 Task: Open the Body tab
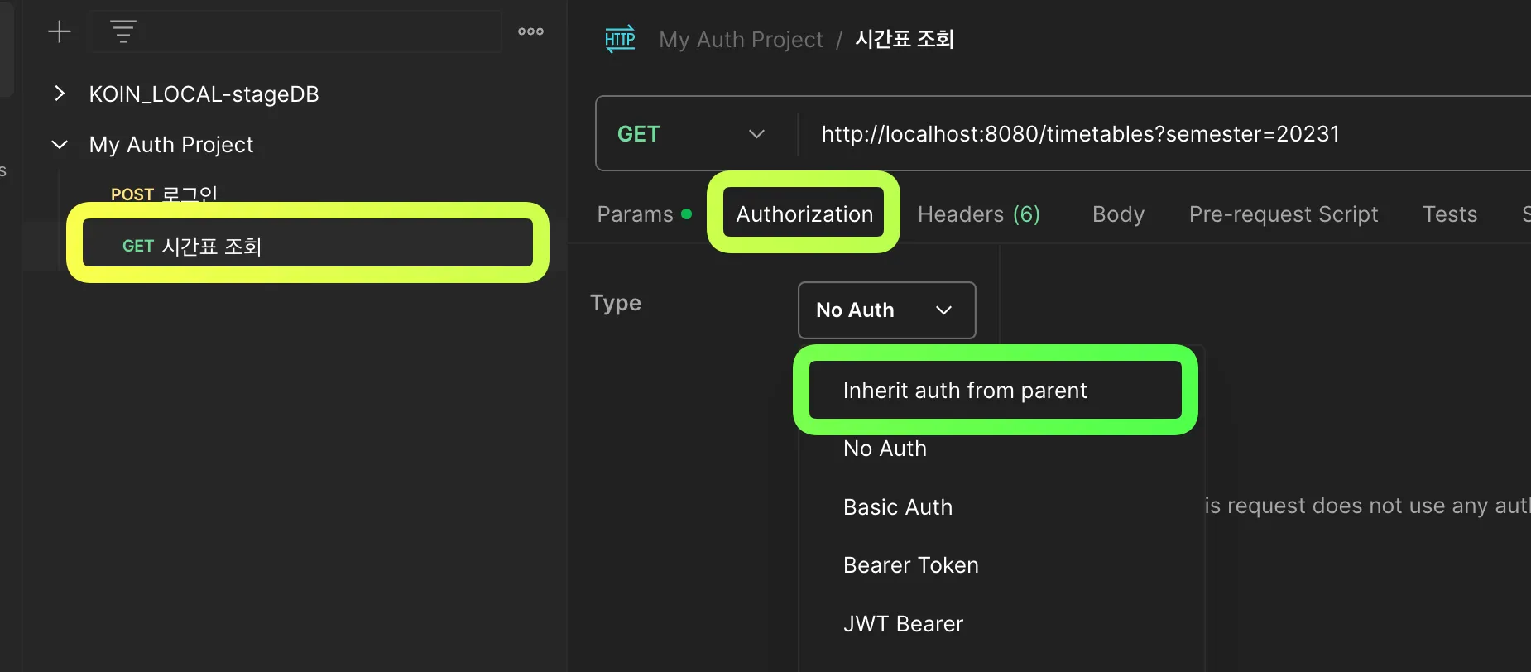point(1118,214)
